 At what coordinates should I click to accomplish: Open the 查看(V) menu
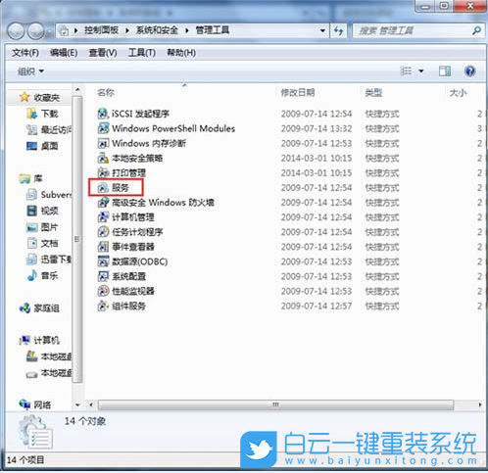(x=103, y=53)
